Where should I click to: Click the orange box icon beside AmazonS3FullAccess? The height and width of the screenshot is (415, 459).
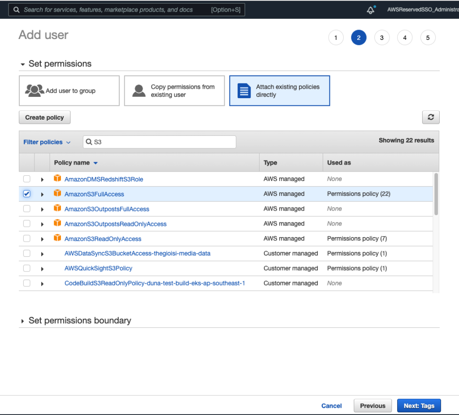pyautogui.click(x=57, y=193)
